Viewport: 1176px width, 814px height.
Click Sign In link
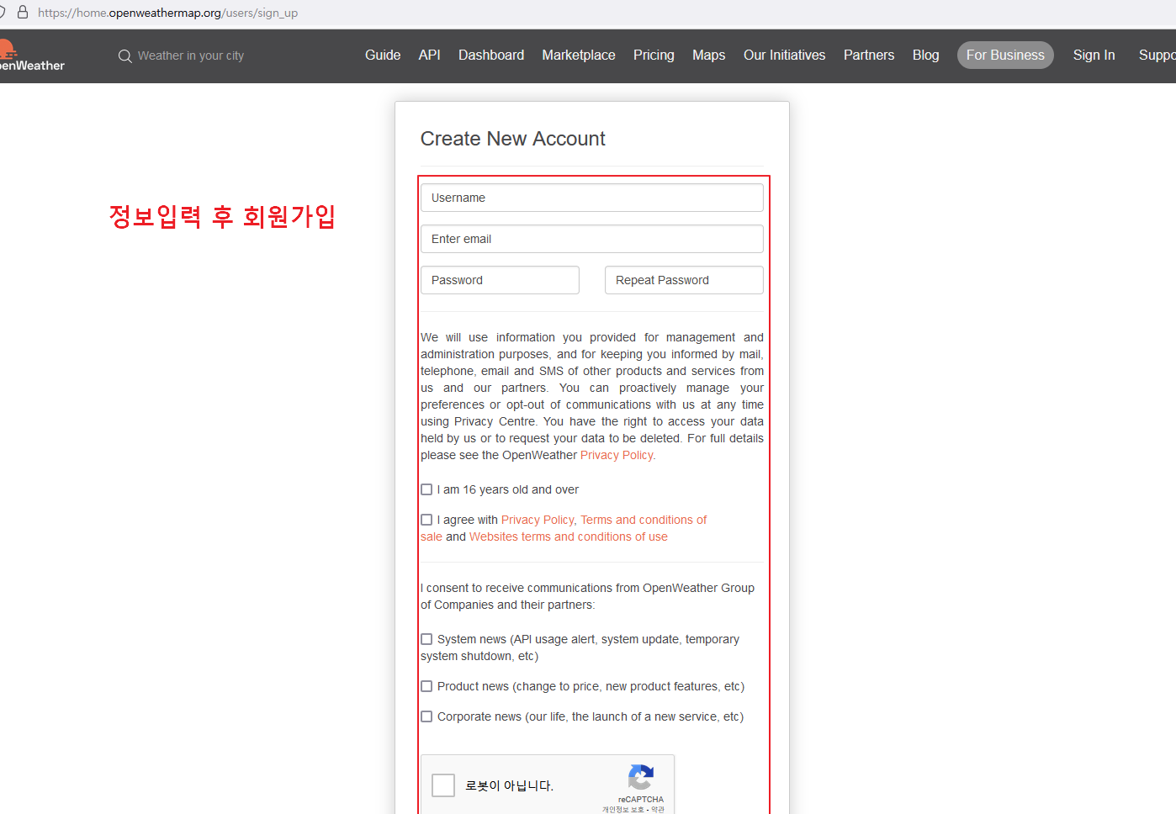[x=1094, y=55]
